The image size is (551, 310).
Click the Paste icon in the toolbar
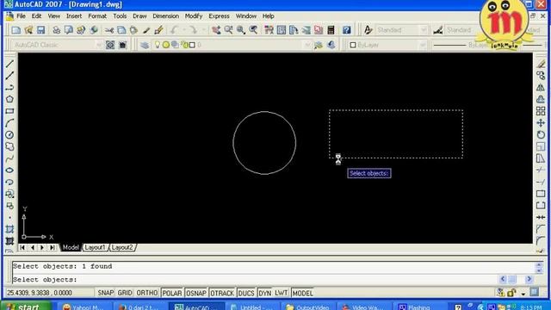point(133,30)
